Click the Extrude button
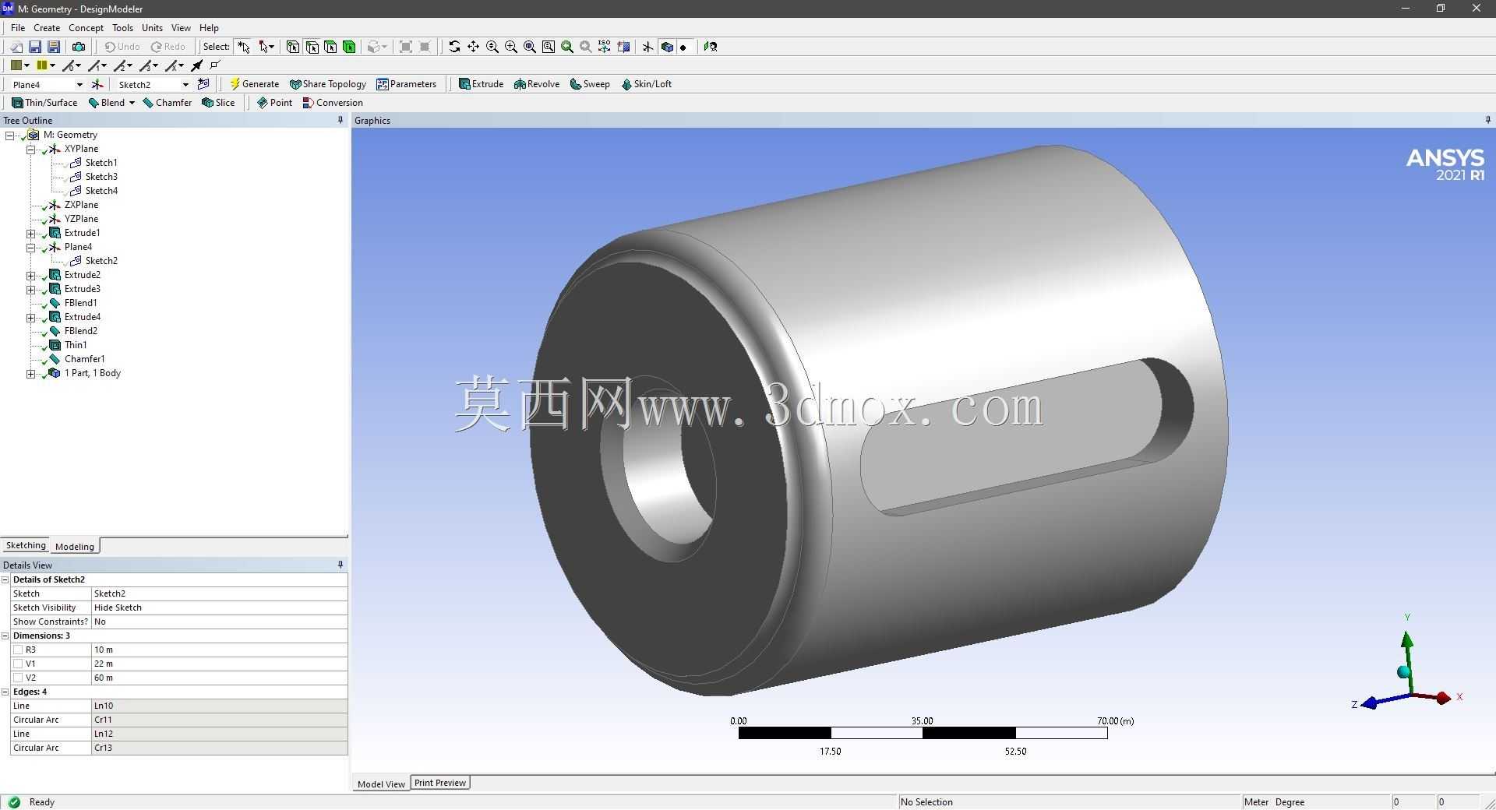 [x=481, y=84]
